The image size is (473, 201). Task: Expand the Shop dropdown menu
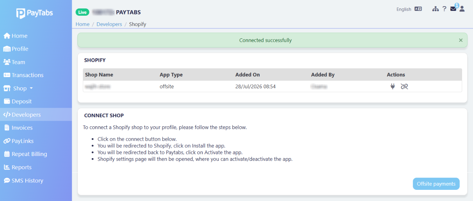tap(36, 88)
